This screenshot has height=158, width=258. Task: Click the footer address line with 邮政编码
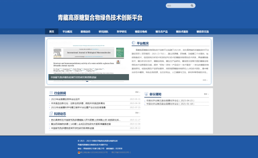tap(100, 149)
